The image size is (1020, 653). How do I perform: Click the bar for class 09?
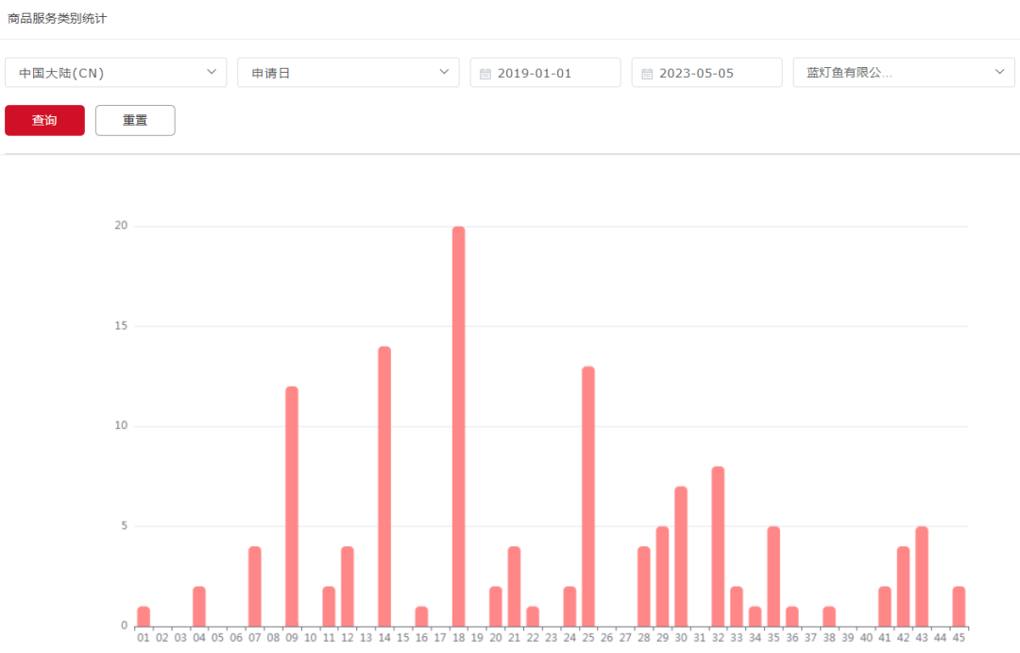pos(292,506)
